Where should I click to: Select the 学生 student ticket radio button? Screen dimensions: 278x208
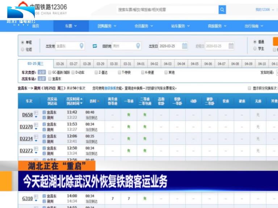(255, 48)
